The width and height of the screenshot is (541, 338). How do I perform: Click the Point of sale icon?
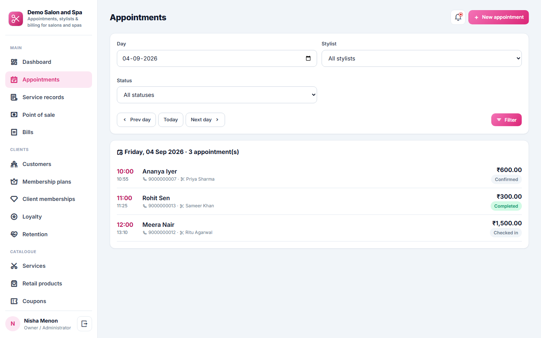click(14, 115)
